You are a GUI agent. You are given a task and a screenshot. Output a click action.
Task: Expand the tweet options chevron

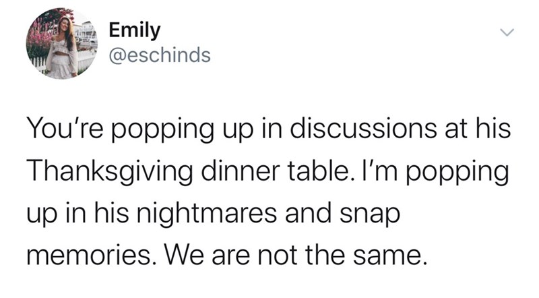click(x=507, y=32)
